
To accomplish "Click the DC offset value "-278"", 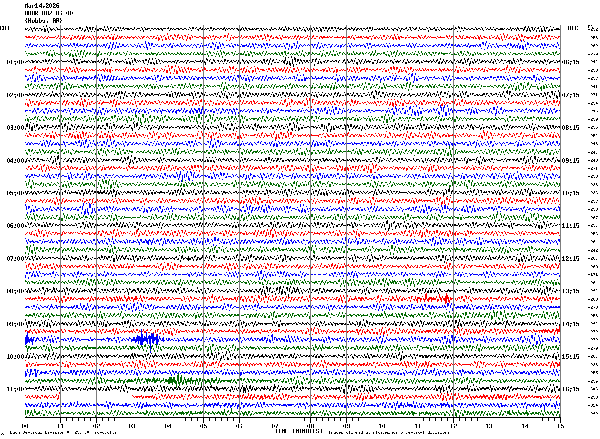I will (593, 307).
